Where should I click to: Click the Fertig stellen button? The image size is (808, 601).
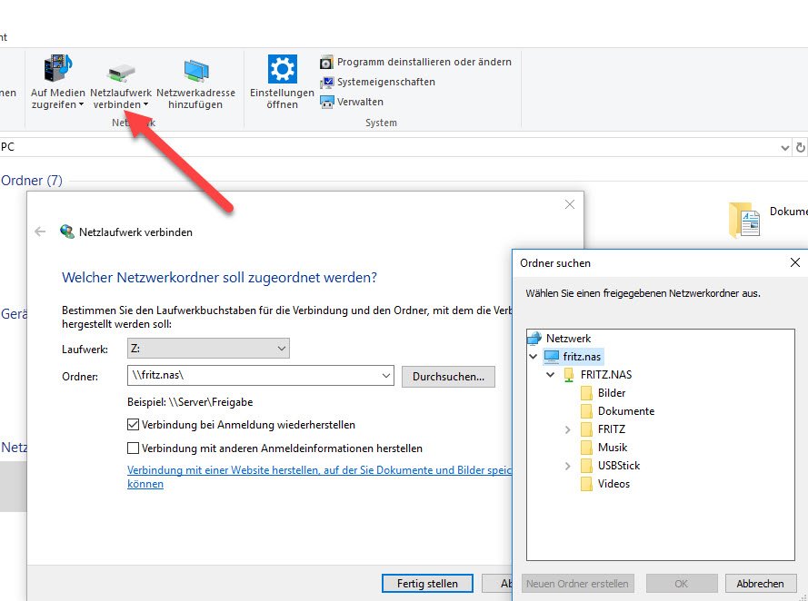(427, 584)
